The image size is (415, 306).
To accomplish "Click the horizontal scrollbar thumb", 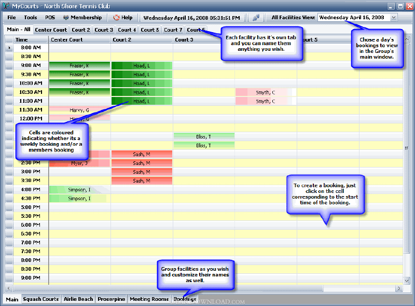I will (168, 288).
